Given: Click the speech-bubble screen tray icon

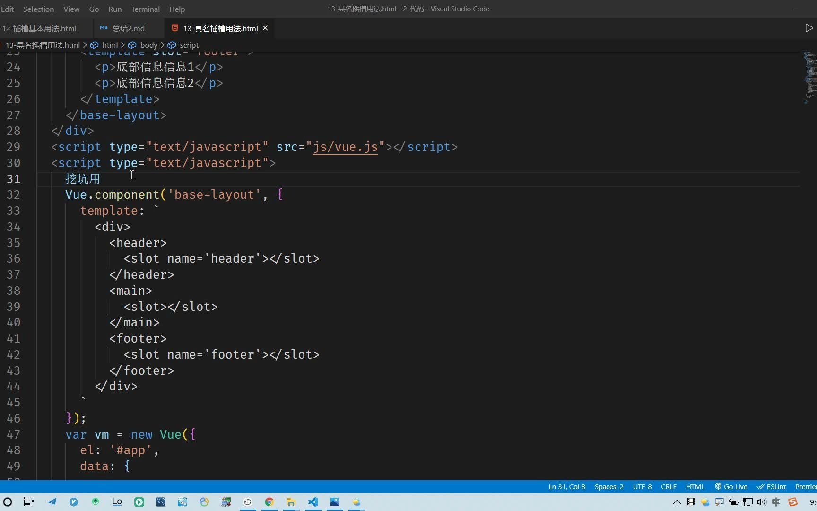Looking at the screenshot, I should pyautogui.click(x=719, y=502).
